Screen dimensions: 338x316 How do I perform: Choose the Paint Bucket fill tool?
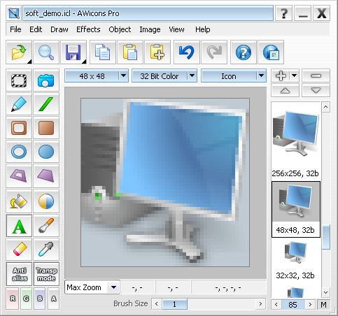(19, 201)
